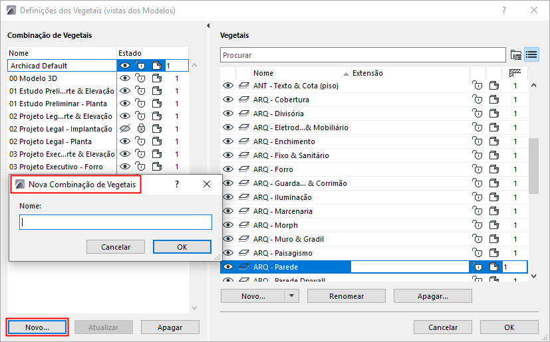Switch layers to flat list view

point(531,54)
